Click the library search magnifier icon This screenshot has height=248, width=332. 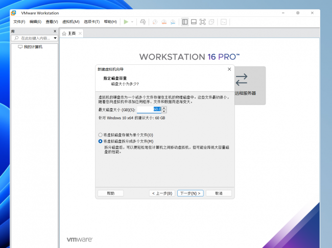pyautogui.click(x=16, y=38)
